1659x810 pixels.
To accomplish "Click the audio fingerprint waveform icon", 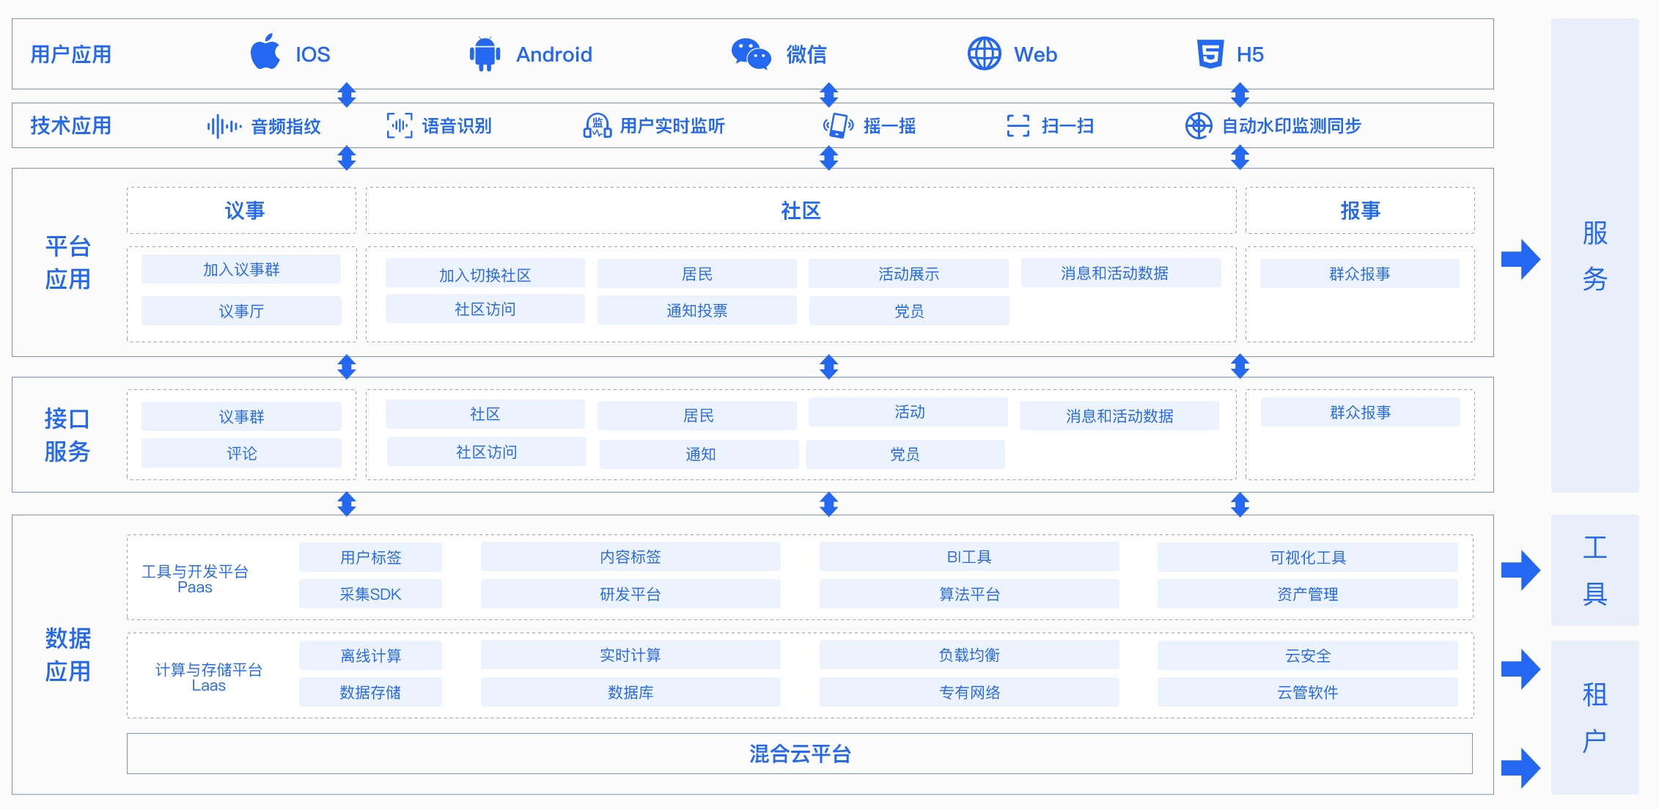I will 224,126.
